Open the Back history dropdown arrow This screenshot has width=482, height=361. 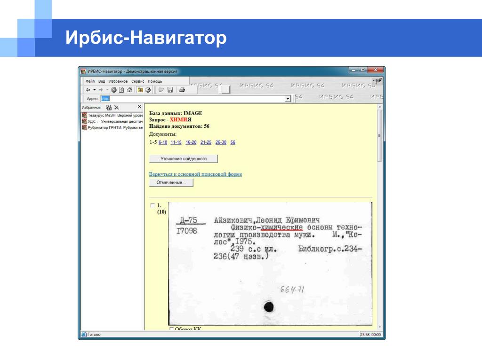[x=94, y=90]
